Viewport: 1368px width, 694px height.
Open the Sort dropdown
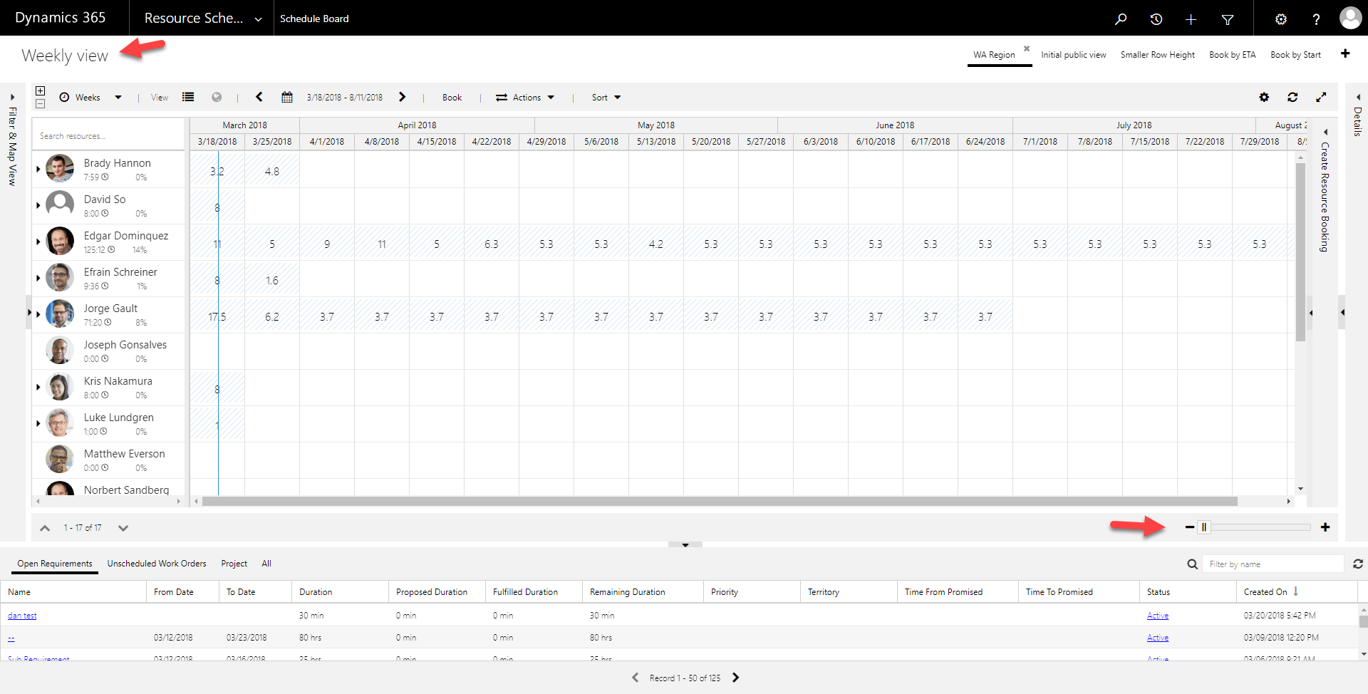604,97
